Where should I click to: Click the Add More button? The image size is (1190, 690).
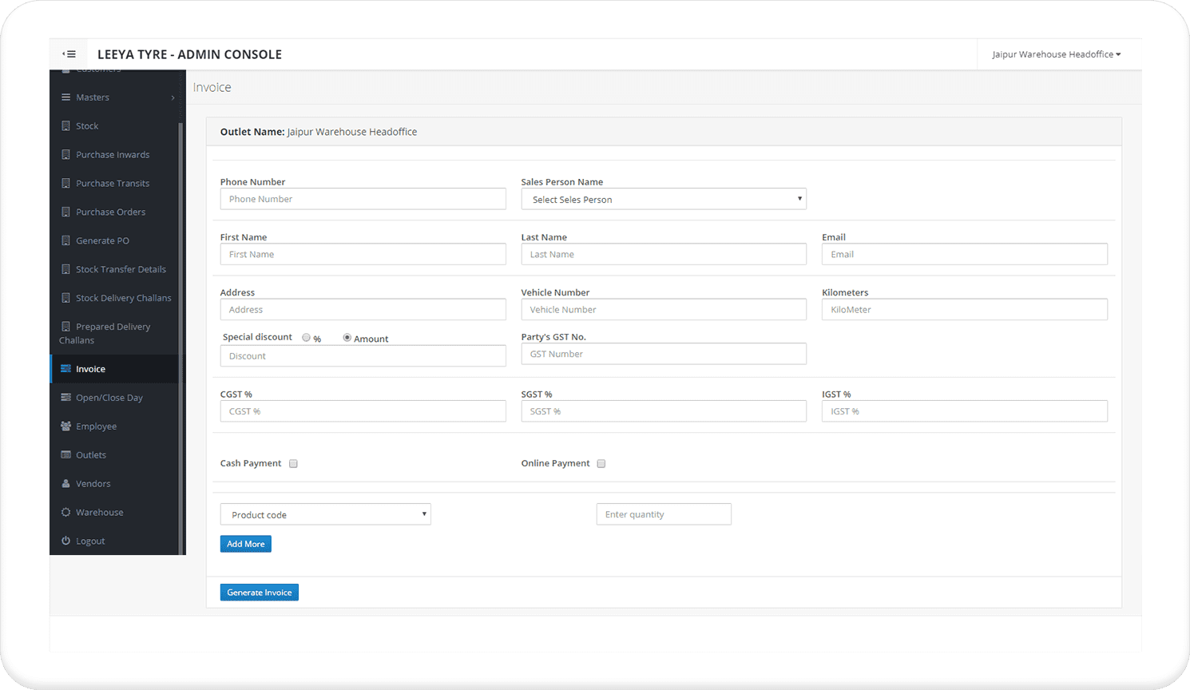246,544
